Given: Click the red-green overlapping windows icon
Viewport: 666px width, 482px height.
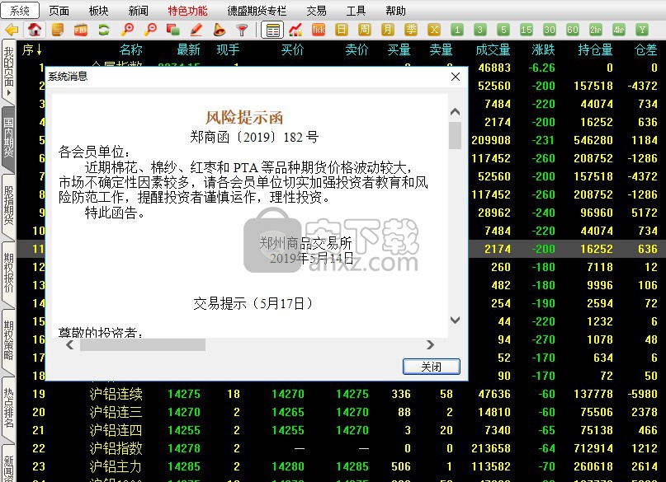Looking at the screenshot, I should coord(172,30).
